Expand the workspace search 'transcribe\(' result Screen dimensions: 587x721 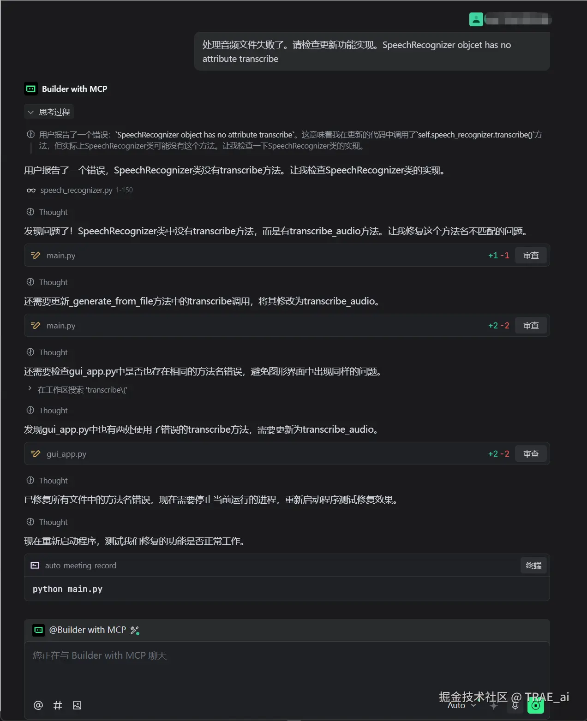click(x=30, y=389)
